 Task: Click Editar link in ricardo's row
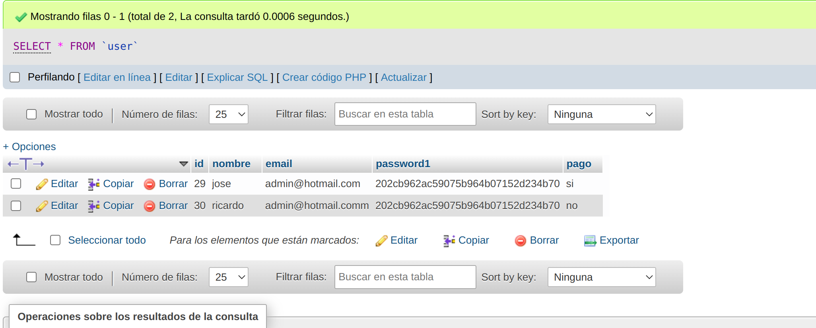click(64, 205)
